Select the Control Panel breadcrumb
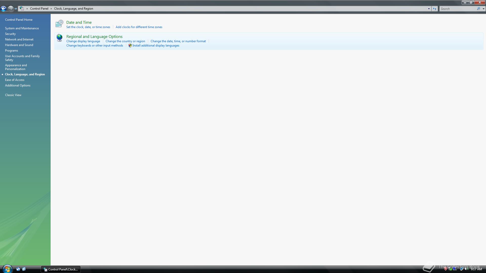This screenshot has height=273, width=486. 39,9
